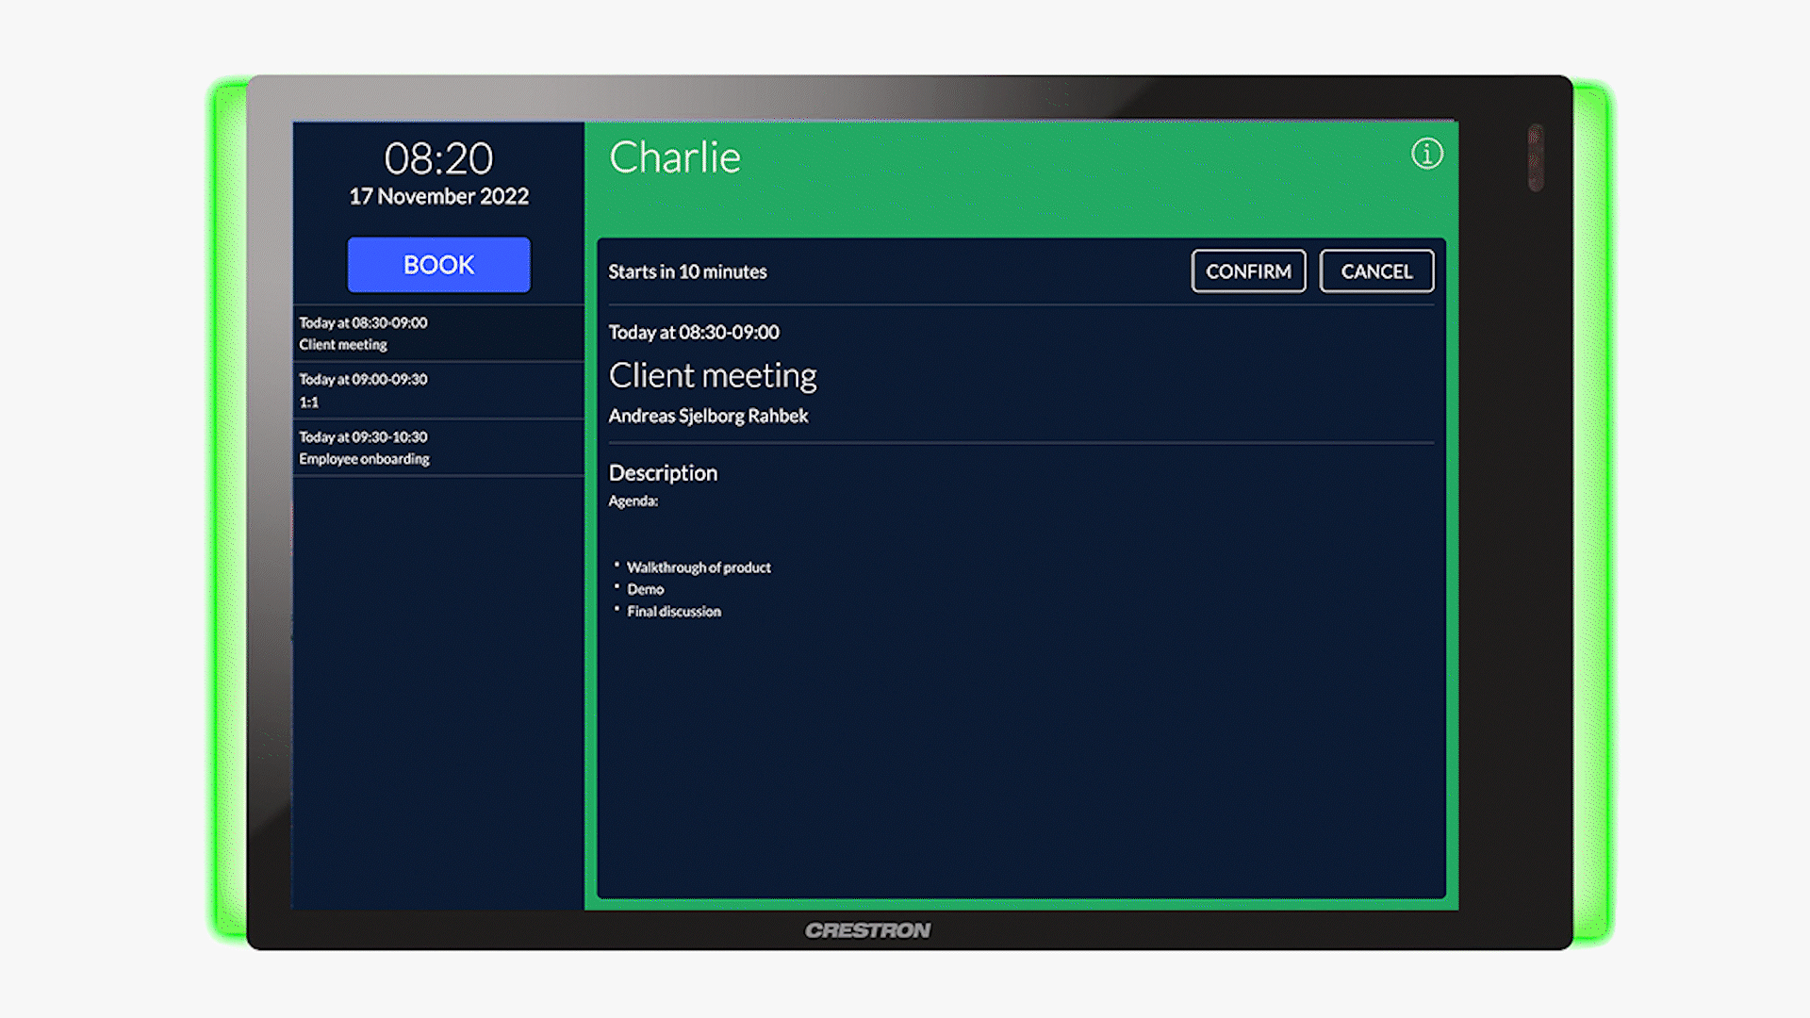The height and width of the screenshot is (1018, 1810).
Task: Click the 08:20 clock display
Action: [x=438, y=158]
